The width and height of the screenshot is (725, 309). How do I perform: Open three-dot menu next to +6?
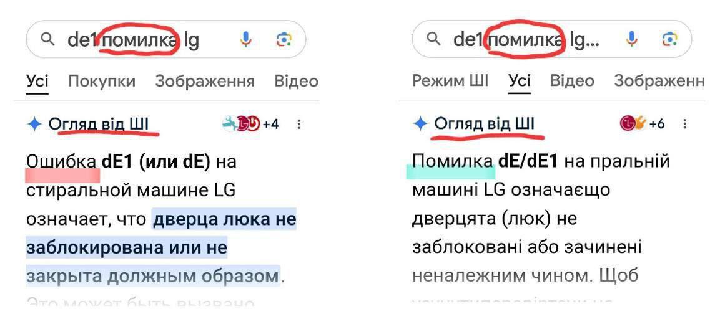tap(685, 124)
